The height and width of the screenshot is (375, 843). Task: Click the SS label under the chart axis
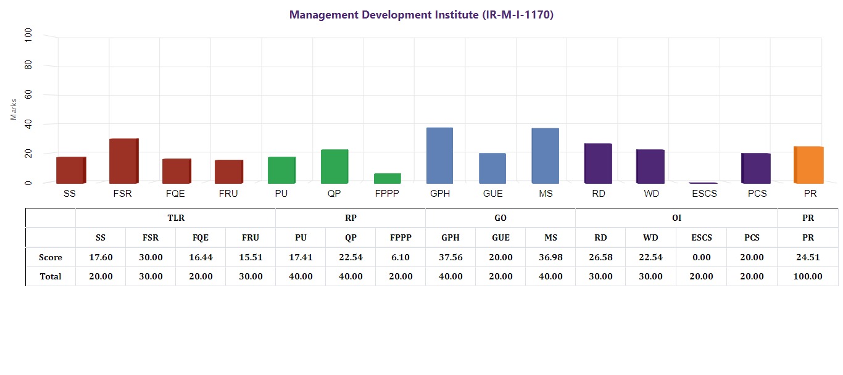pos(70,193)
